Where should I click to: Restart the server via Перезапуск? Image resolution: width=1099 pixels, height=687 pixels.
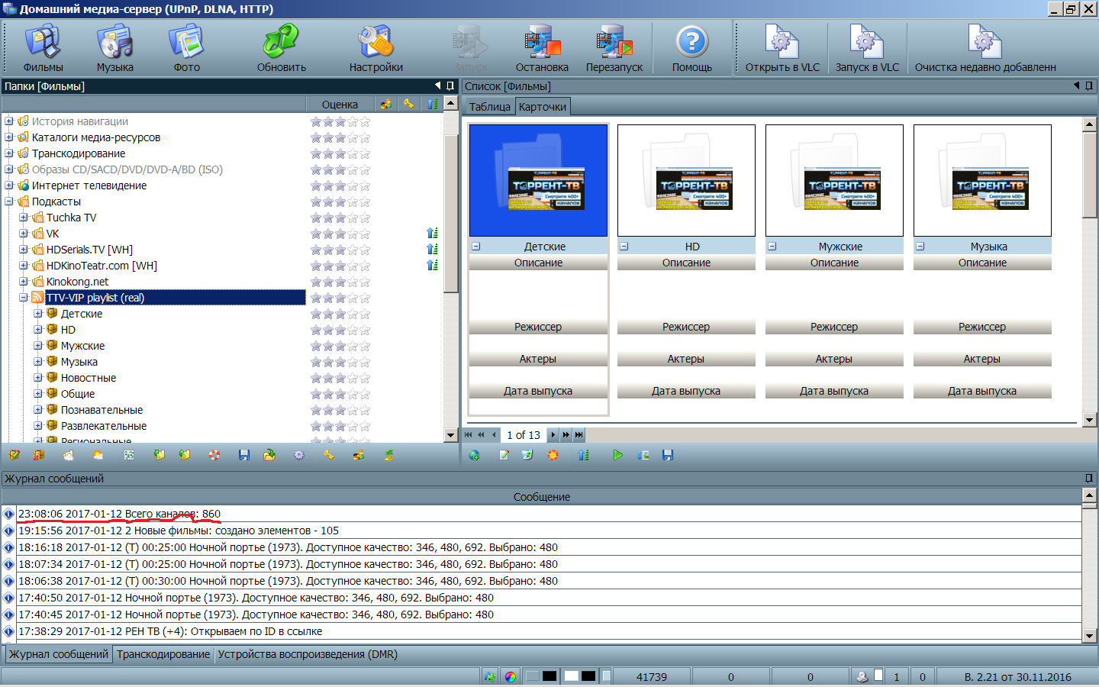point(614,49)
